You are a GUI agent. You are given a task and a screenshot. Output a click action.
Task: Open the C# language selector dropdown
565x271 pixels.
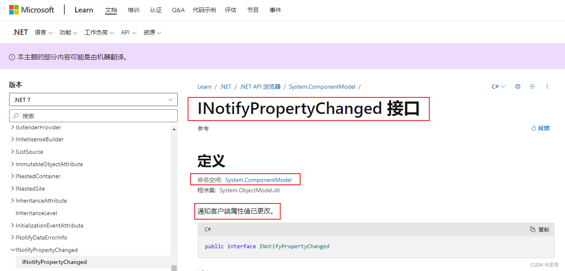pos(498,86)
